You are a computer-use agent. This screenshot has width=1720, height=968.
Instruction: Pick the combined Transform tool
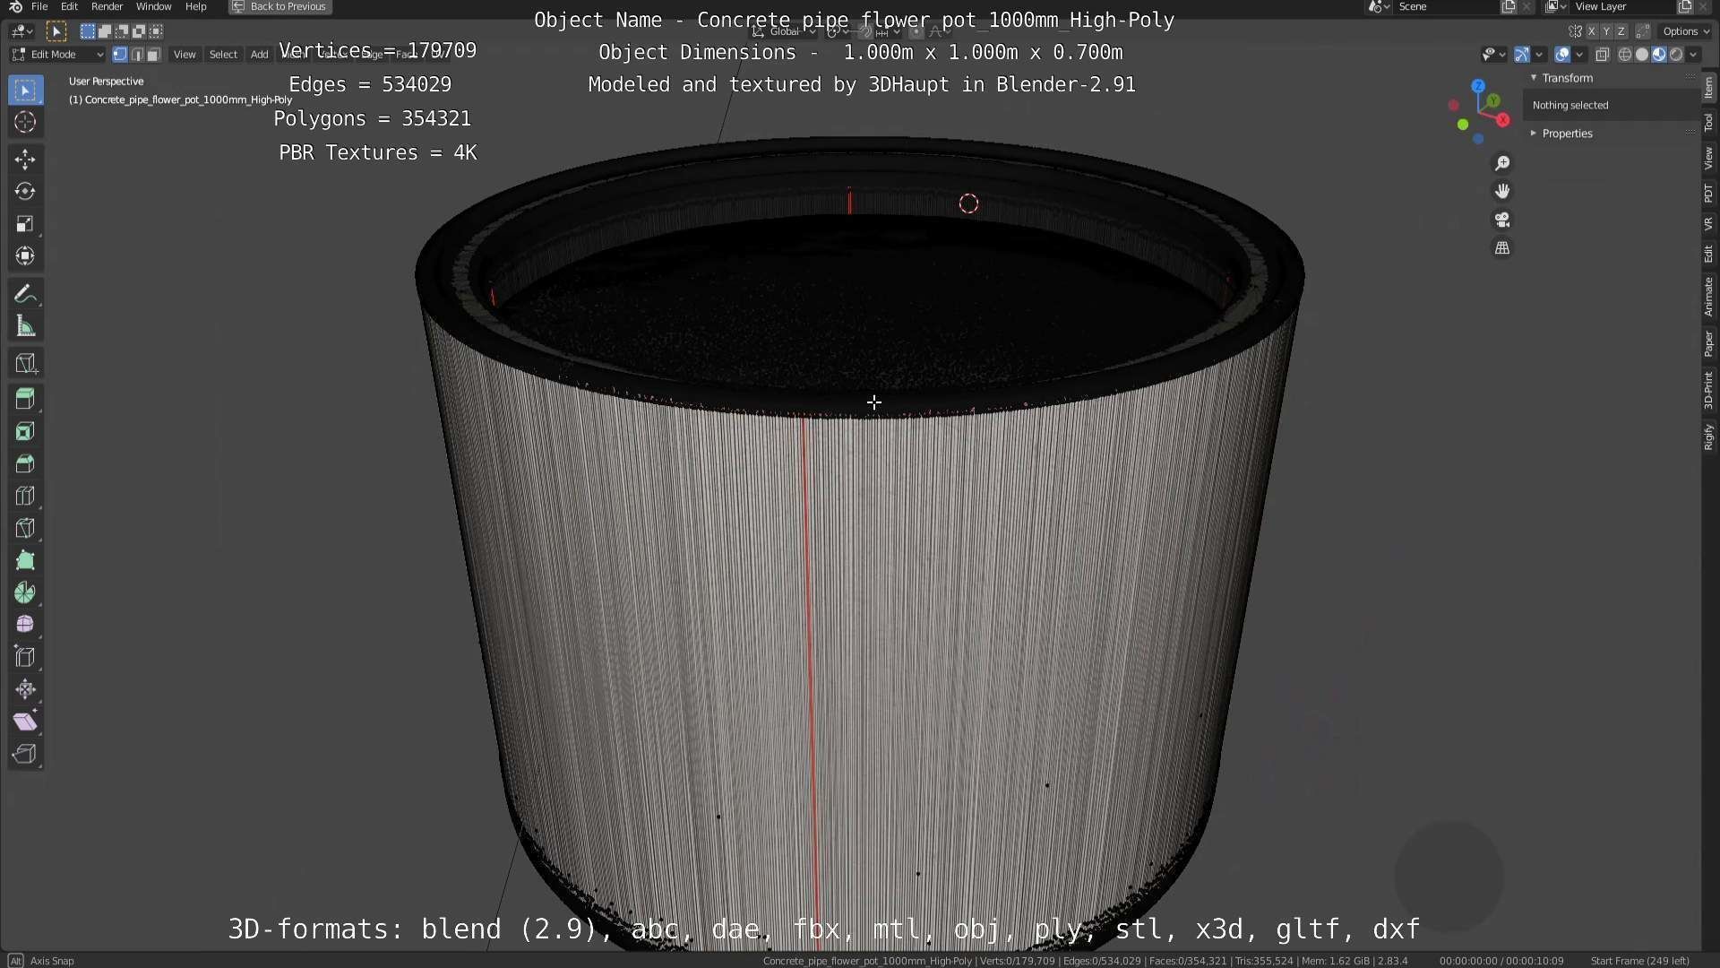(x=25, y=256)
